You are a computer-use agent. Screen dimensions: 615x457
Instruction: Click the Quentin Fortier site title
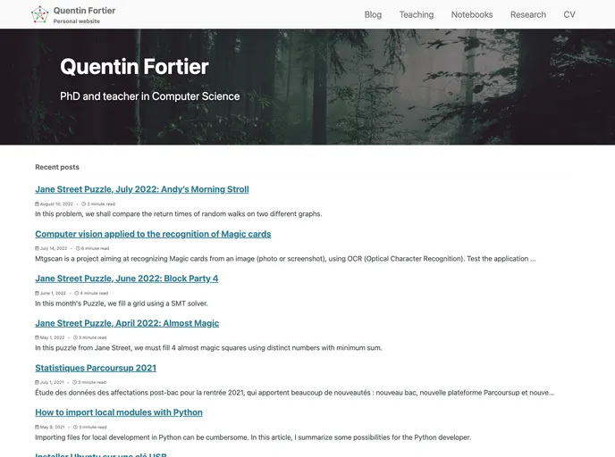[84, 11]
